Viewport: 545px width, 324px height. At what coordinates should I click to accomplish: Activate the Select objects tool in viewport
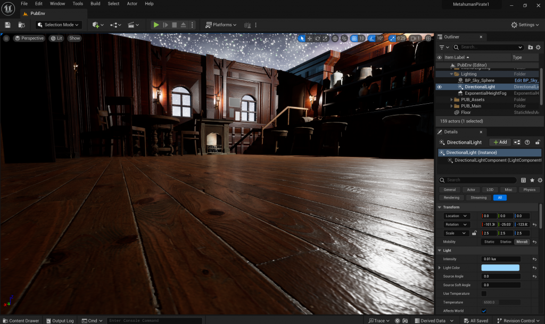pyautogui.click(x=301, y=38)
